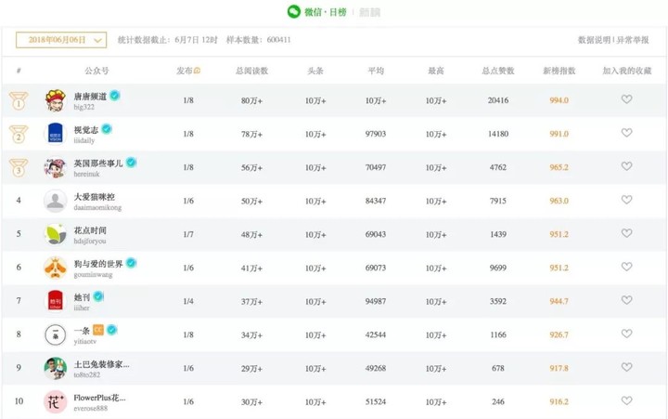The height and width of the screenshot is (419, 668).
Task: Click the WeChat logo icon at top
Action: tap(294, 11)
